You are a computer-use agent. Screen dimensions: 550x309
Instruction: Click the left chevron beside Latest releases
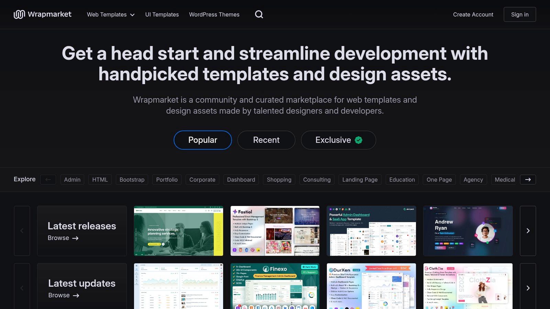[22, 231]
